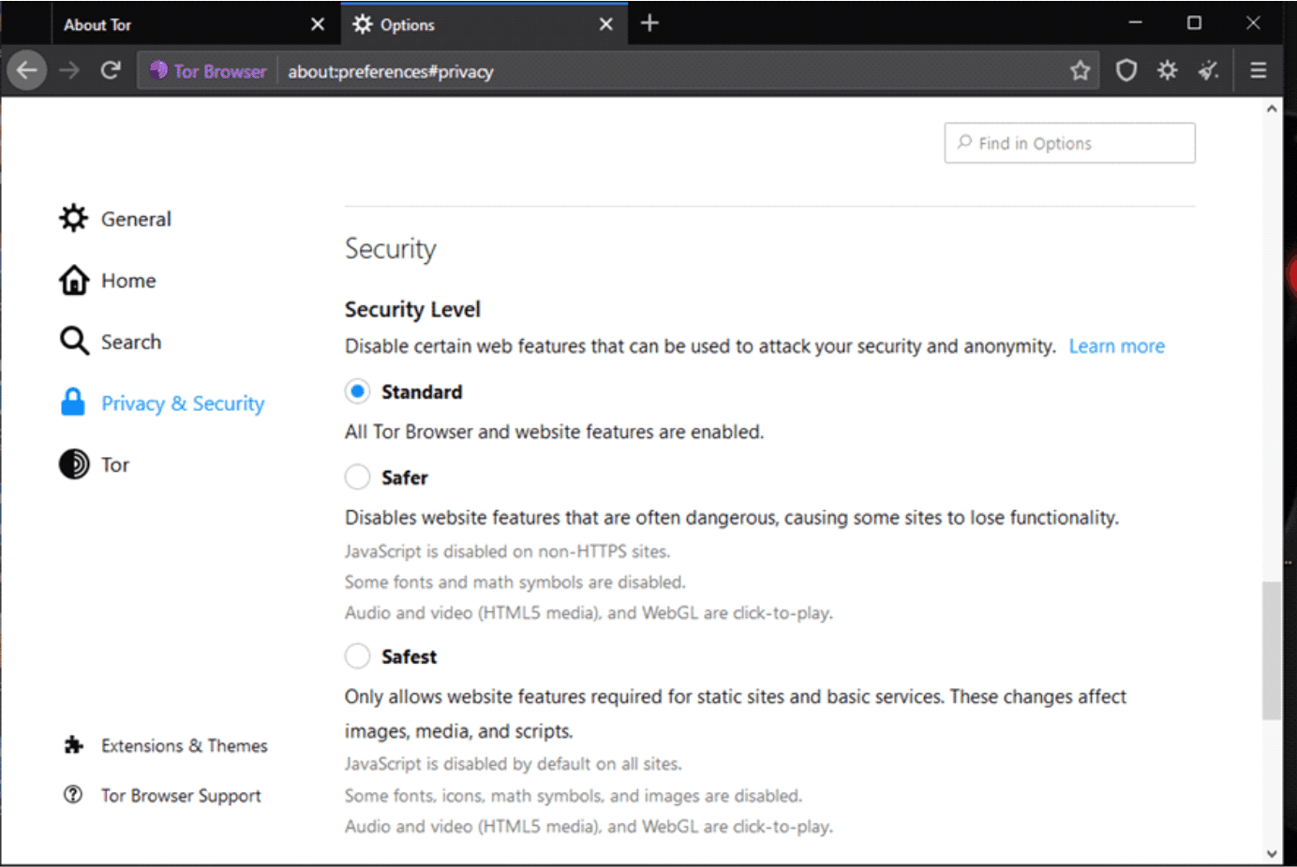This screenshot has width=1297, height=867.
Task: Close the About Tor tab
Action: [318, 24]
